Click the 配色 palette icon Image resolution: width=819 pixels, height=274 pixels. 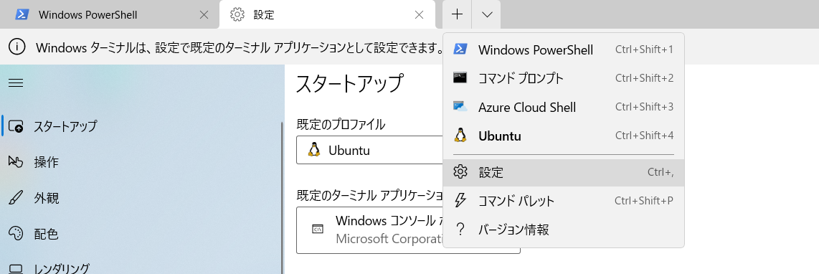point(16,233)
